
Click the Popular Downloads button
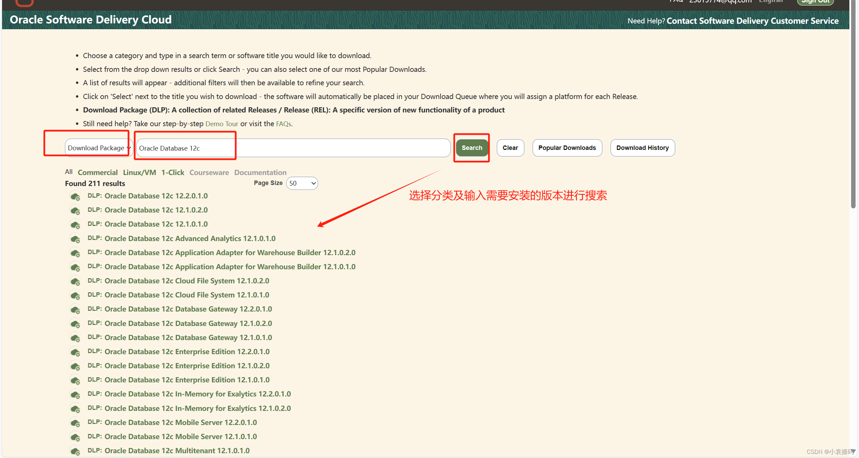pos(567,148)
